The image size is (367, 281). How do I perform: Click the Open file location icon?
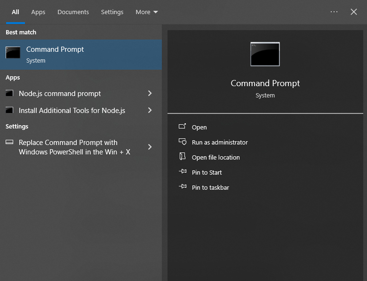(x=183, y=157)
